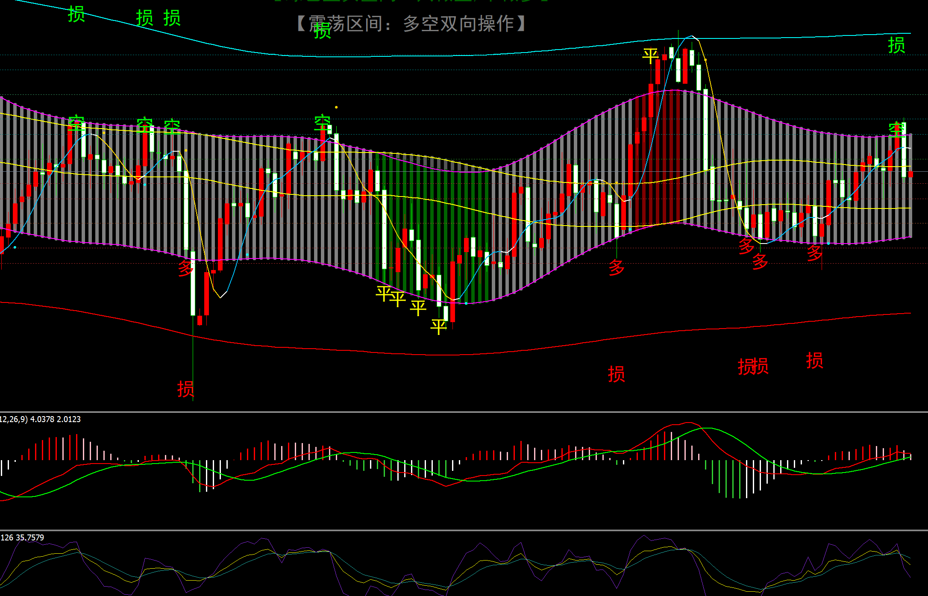Click the yellow 平 marker at the price peak
The height and width of the screenshot is (596, 928).
(x=650, y=56)
